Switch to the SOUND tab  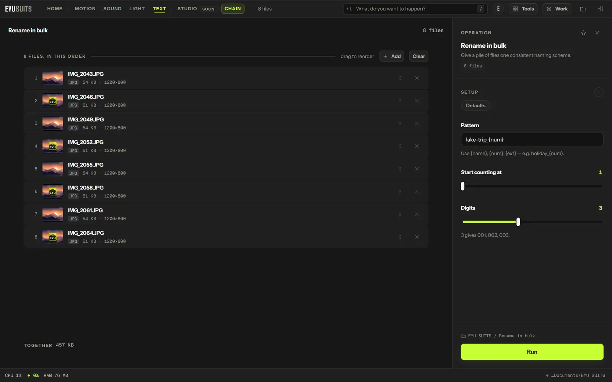coord(112,9)
